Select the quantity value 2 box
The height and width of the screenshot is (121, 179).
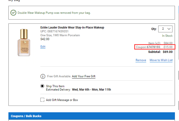tap(165, 29)
